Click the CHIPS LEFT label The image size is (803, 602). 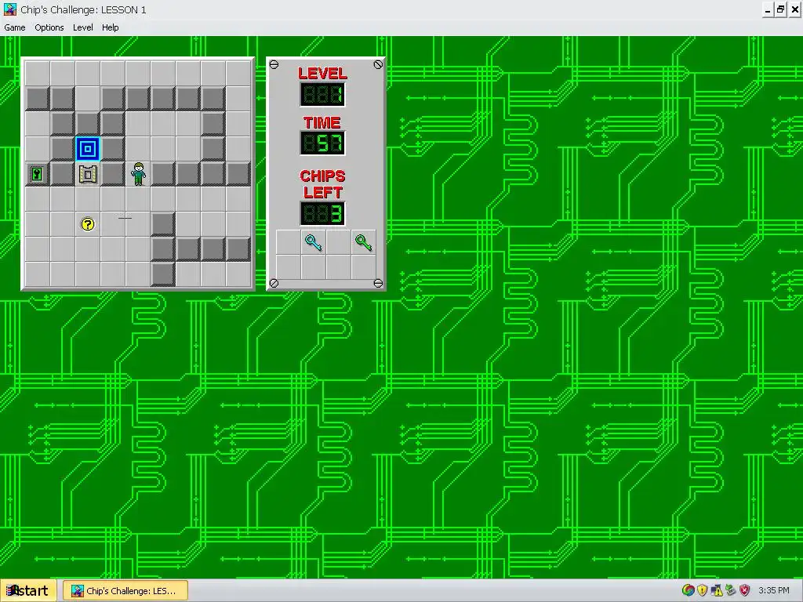click(322, 184)
